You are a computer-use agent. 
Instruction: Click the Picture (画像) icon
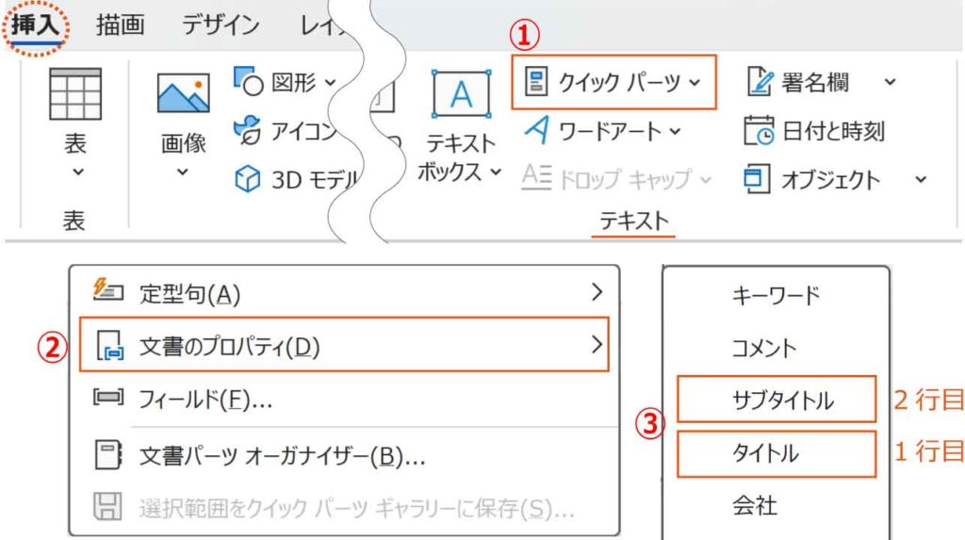point(183,95)
